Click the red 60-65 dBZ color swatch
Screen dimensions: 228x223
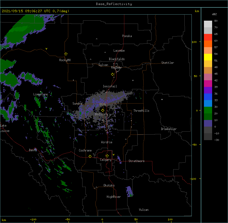pyautogui.click(x=208, y=37)
